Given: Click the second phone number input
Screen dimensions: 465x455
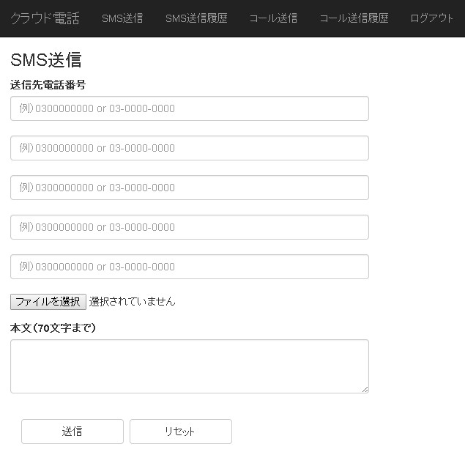Looking at the screenshot, I should pyautogui.click(x=189, y=148).
